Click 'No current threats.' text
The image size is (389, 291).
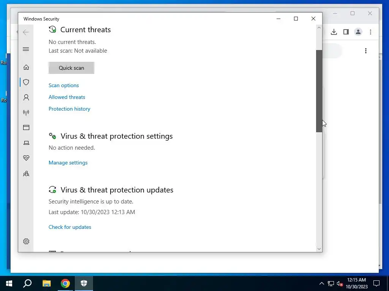[x=72, y=42]
